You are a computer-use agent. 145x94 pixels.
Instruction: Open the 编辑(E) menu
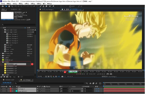9,4
